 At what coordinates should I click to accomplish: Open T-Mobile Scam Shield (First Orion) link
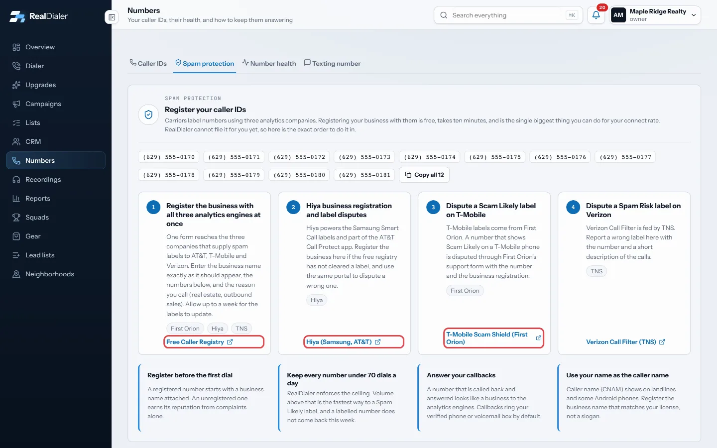coord(493,338)
